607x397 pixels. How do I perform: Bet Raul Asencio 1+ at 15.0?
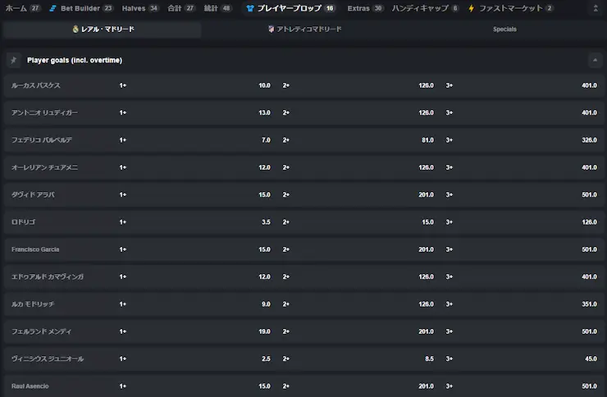194,386
